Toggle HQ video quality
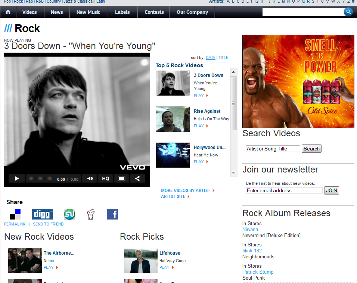This screenshot has width=357, height=283. (x=105, y=178)
